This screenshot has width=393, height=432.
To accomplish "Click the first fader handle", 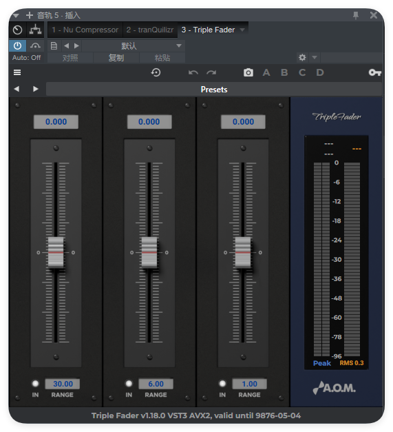I will click(x=56, y=252).
